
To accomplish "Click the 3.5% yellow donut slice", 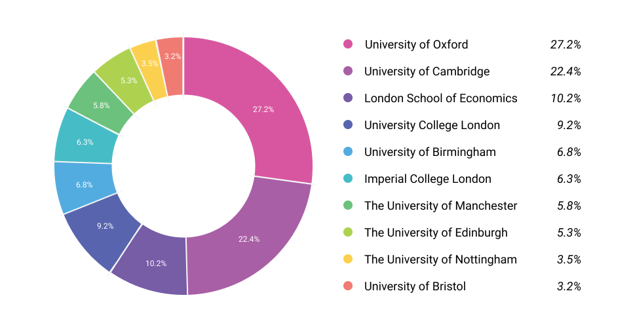I will 150,64.
